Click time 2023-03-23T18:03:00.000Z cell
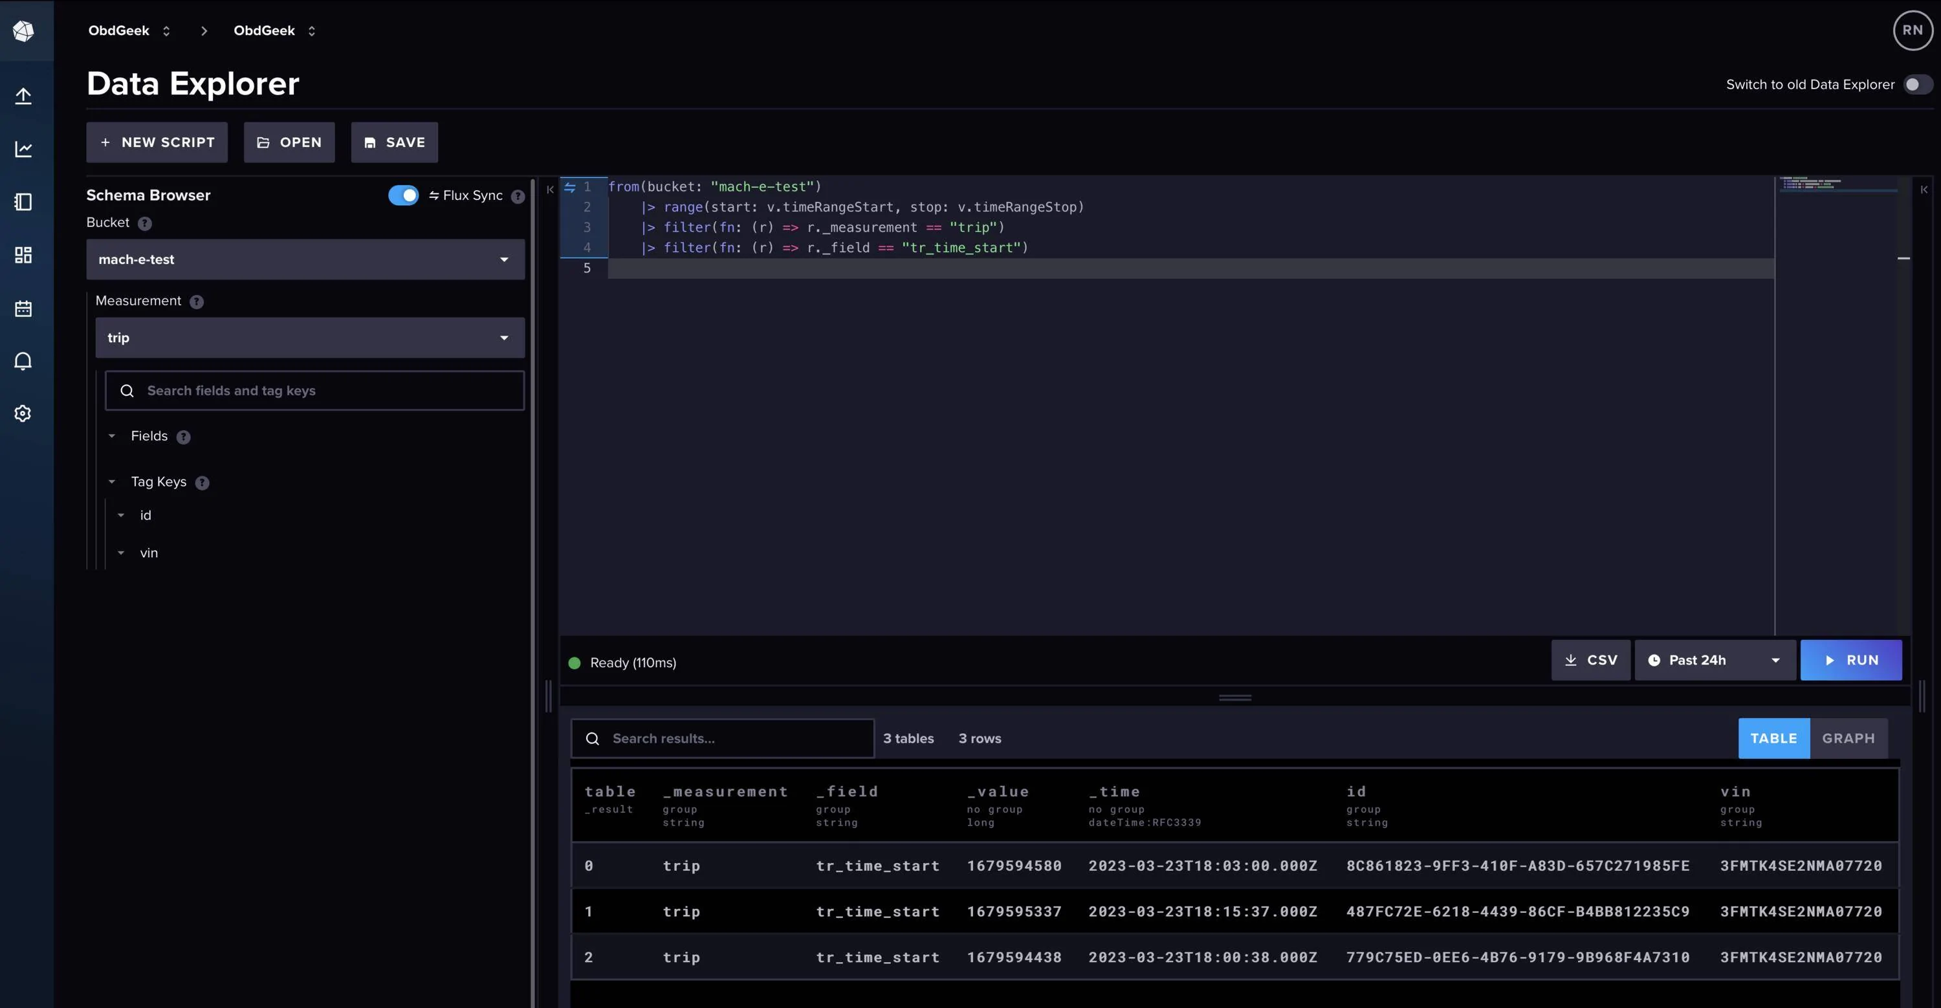This screenshot has height=1008, width=1941. (x=1203, y=866)
